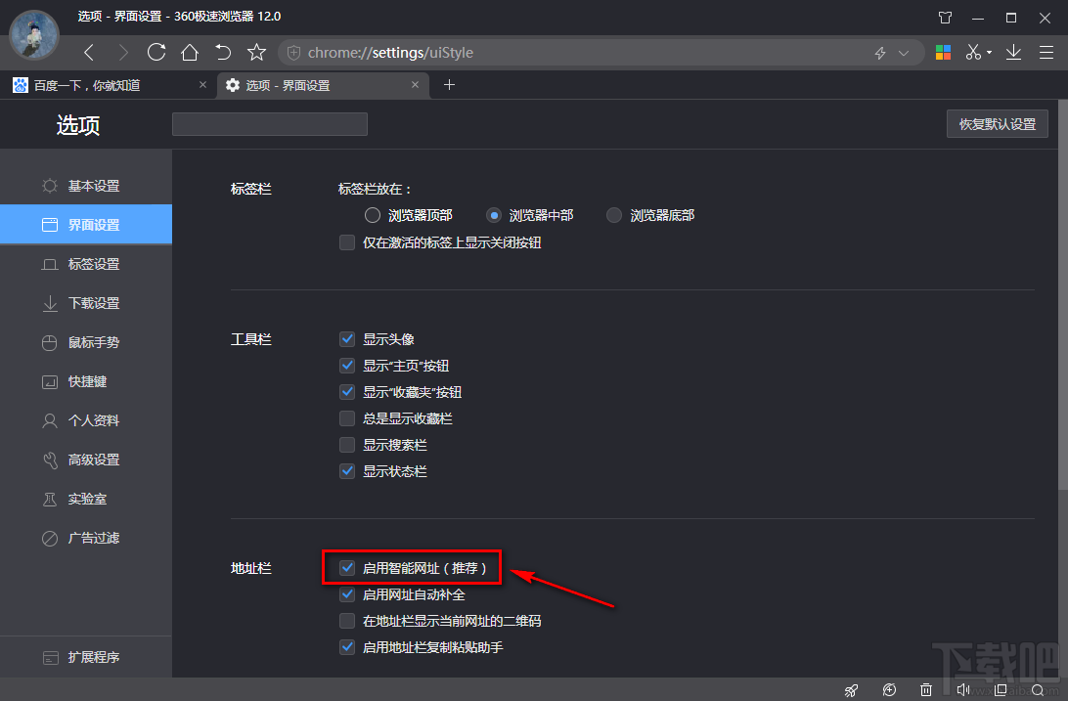Enable 在地址栏显示当前网址的二维码 checkbox

point(347,621)
